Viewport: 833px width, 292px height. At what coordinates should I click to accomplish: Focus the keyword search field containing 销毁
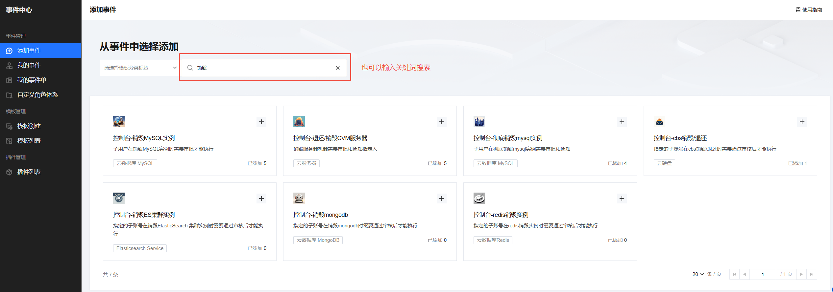click(264, 68)
